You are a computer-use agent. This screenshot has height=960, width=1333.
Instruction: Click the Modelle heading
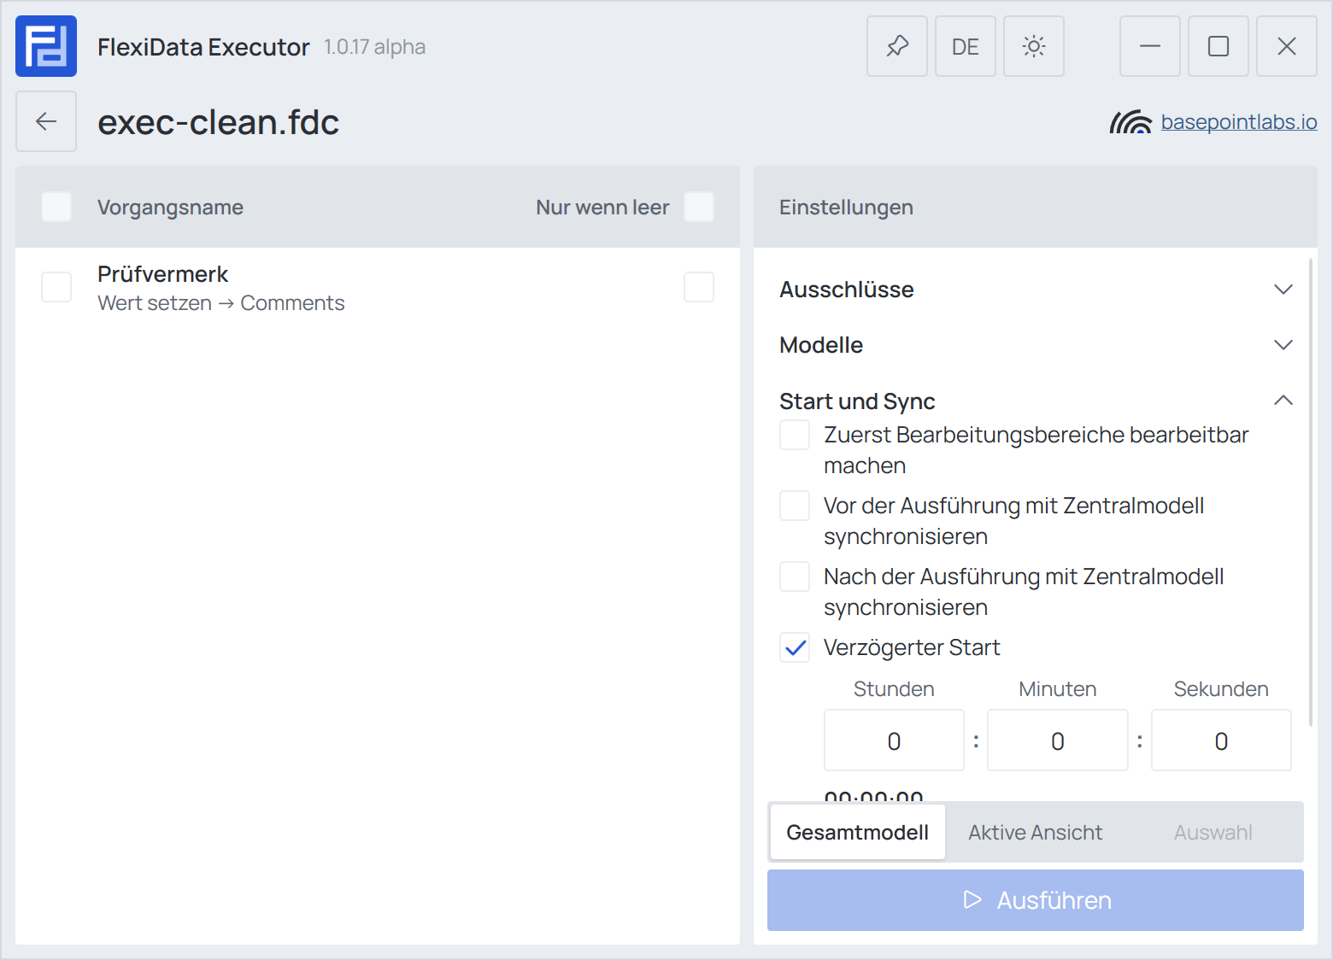click(x=821, y=345)
